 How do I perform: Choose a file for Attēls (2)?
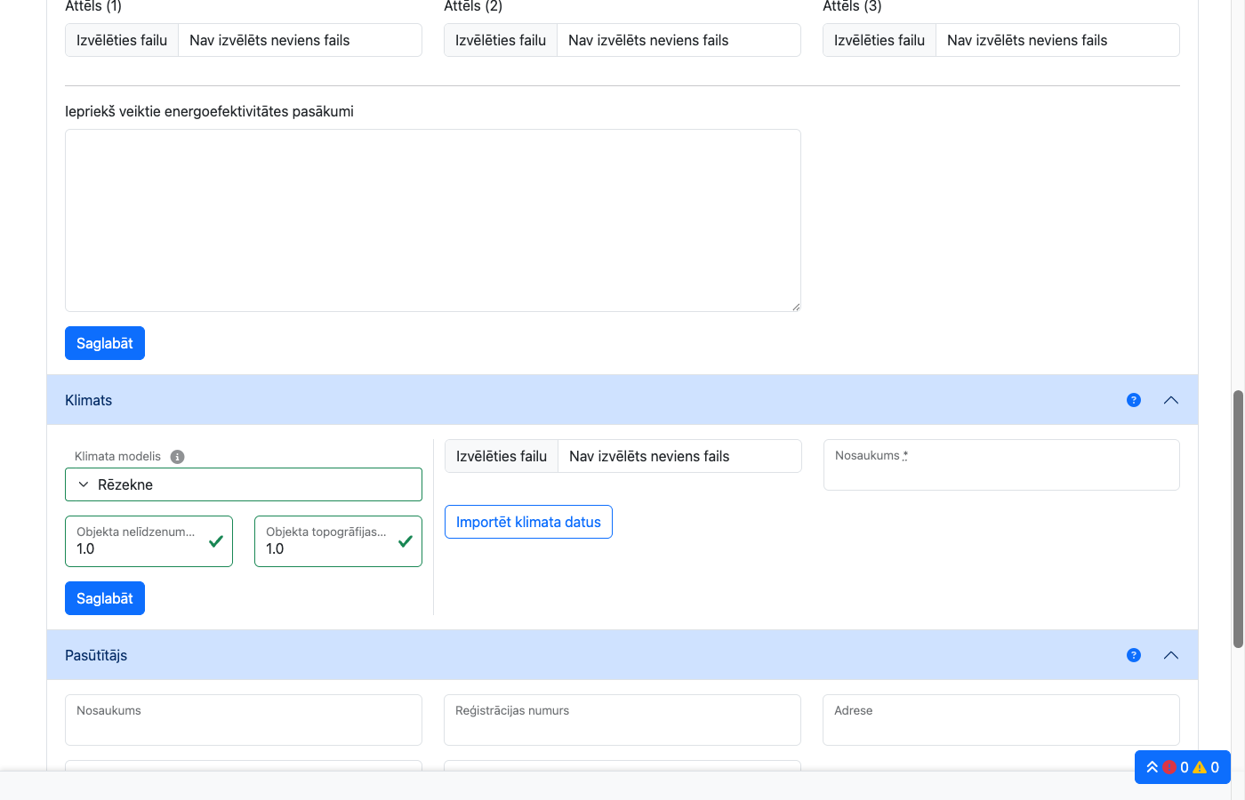click(x=501, y=40)
